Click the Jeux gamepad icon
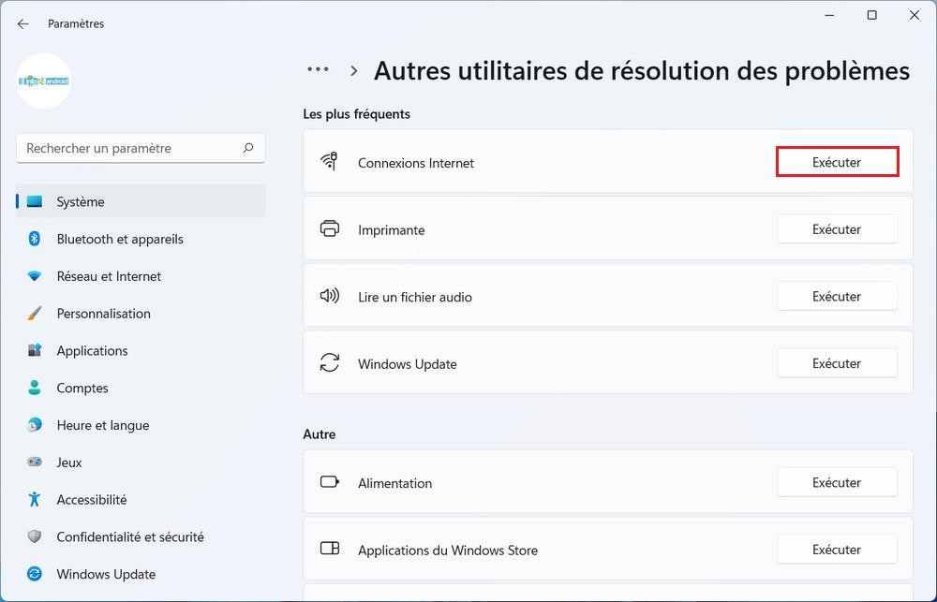Image resolution: width=937 pixels, height=602 pixels. (35, 462)
